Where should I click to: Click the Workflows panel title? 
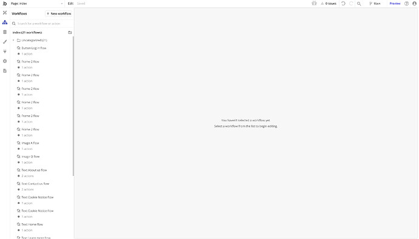pos(19,13)
